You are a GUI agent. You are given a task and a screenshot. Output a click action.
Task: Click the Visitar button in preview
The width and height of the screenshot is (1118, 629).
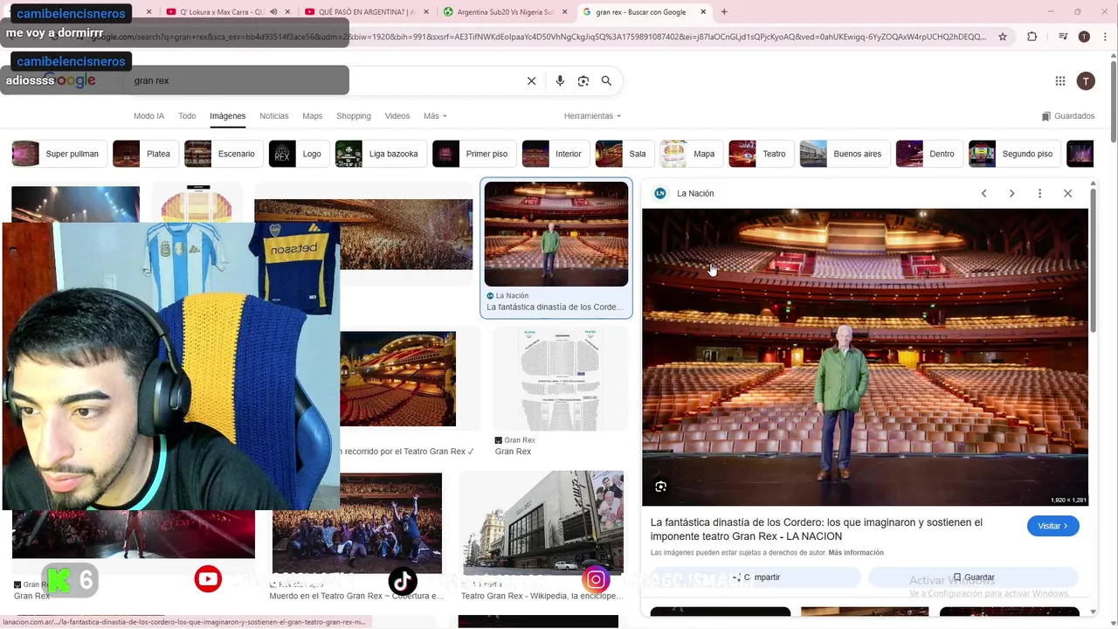(1052, 526)
